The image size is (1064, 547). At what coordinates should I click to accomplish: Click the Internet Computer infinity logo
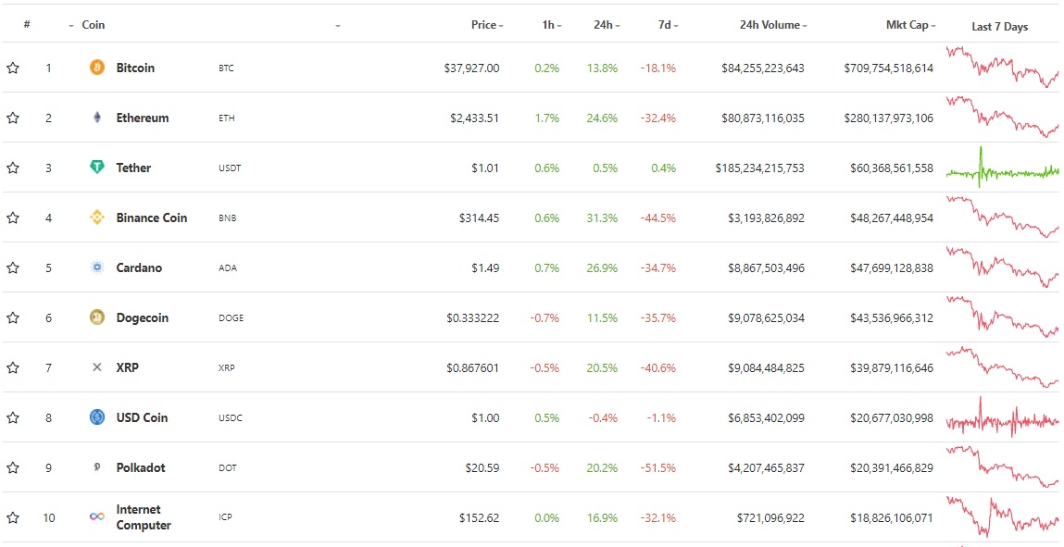tap(97, 516)
